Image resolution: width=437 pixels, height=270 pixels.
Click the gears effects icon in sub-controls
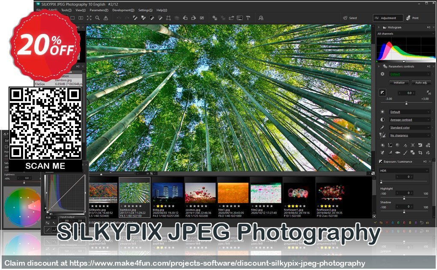pyautogui.click(x=428, y=145)
